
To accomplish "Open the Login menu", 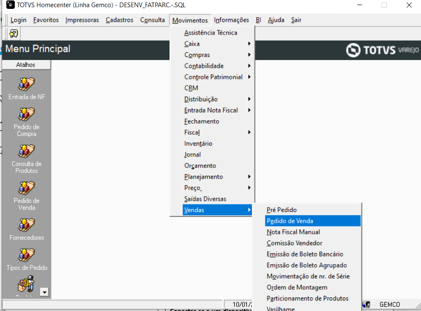I will (x=18, y=20).
